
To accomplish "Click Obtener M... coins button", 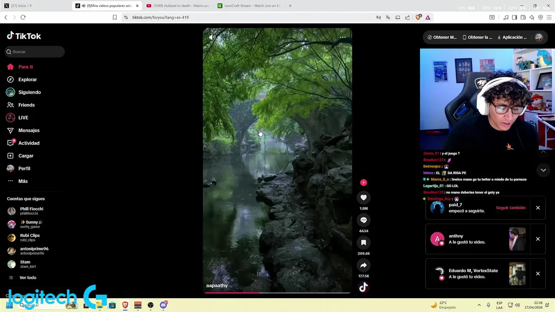I will pyautogui.click(x=442, y=37).
